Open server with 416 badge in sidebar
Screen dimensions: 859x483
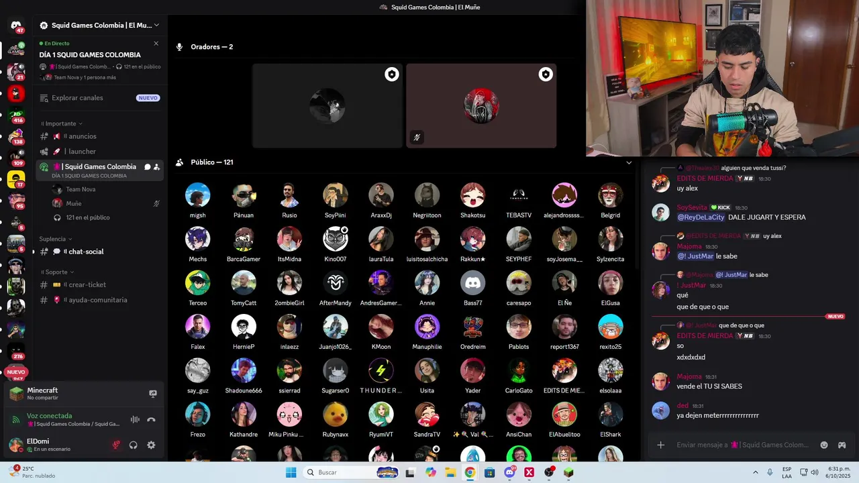click(16, 115)
